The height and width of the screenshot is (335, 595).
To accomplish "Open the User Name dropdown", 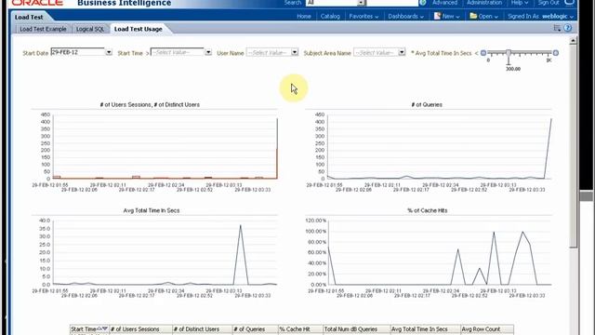I will pos(295,52).
